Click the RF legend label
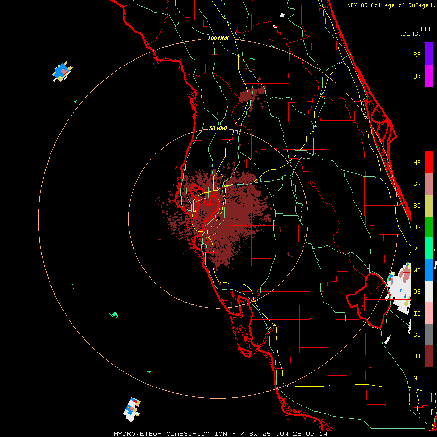 click(417, 54)
